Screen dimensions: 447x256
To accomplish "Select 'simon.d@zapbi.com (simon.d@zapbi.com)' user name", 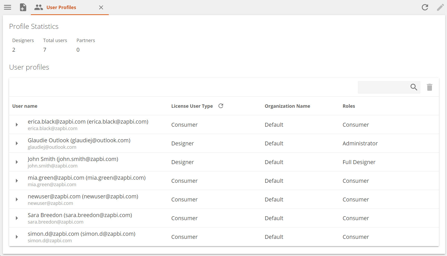I will click(x=82, y=234).
